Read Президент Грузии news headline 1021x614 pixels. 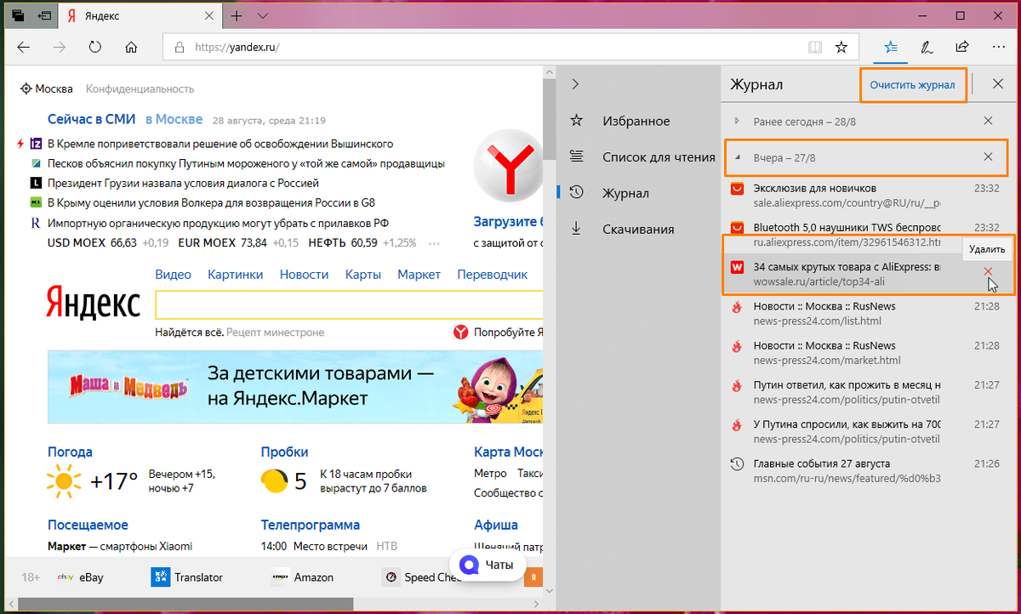(x=183, y=183)
